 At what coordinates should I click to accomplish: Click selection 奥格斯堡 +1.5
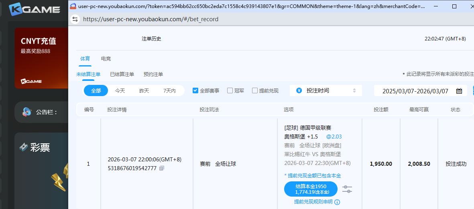pos(301,137)
